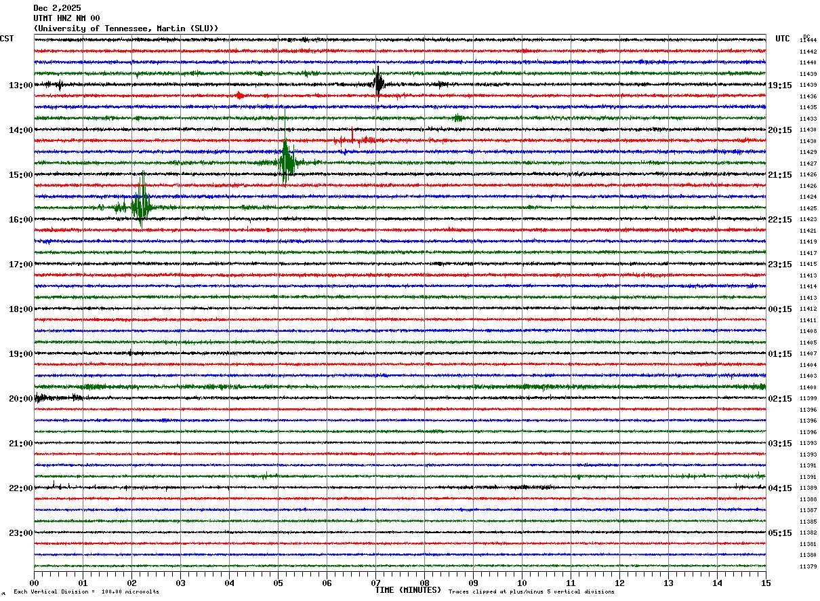820x601 pixels.
Task: Click the DC offset value '11424'
Action: click(x=808, y=197)
